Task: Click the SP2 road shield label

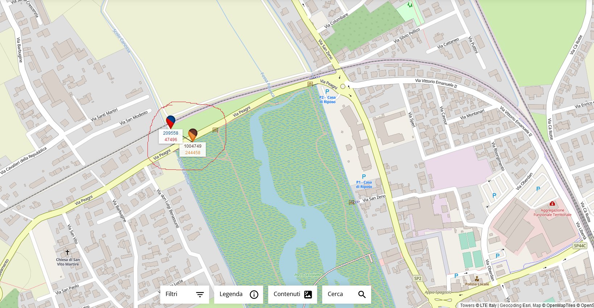Action: pos(418,278)
